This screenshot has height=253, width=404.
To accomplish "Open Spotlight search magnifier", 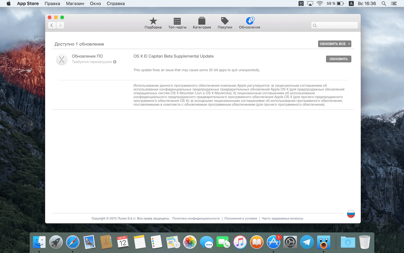I will [x=384, y=3].
